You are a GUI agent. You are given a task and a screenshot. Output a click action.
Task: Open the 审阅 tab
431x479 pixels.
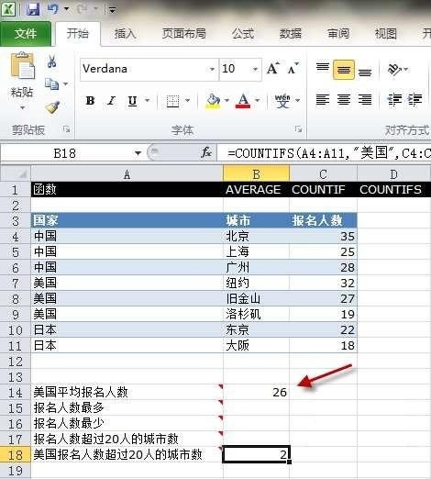pyautogui.click(x=338, y=34)
